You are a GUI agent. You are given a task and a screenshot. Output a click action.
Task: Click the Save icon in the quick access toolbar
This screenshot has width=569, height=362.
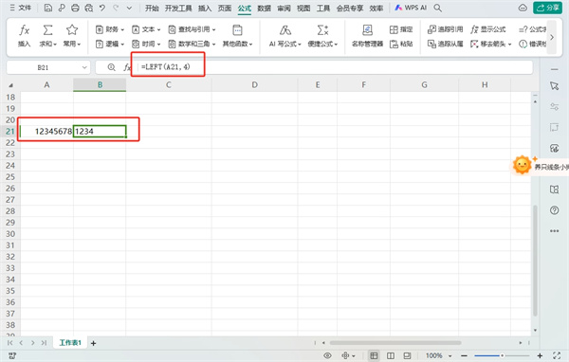[x=48, y=8]
